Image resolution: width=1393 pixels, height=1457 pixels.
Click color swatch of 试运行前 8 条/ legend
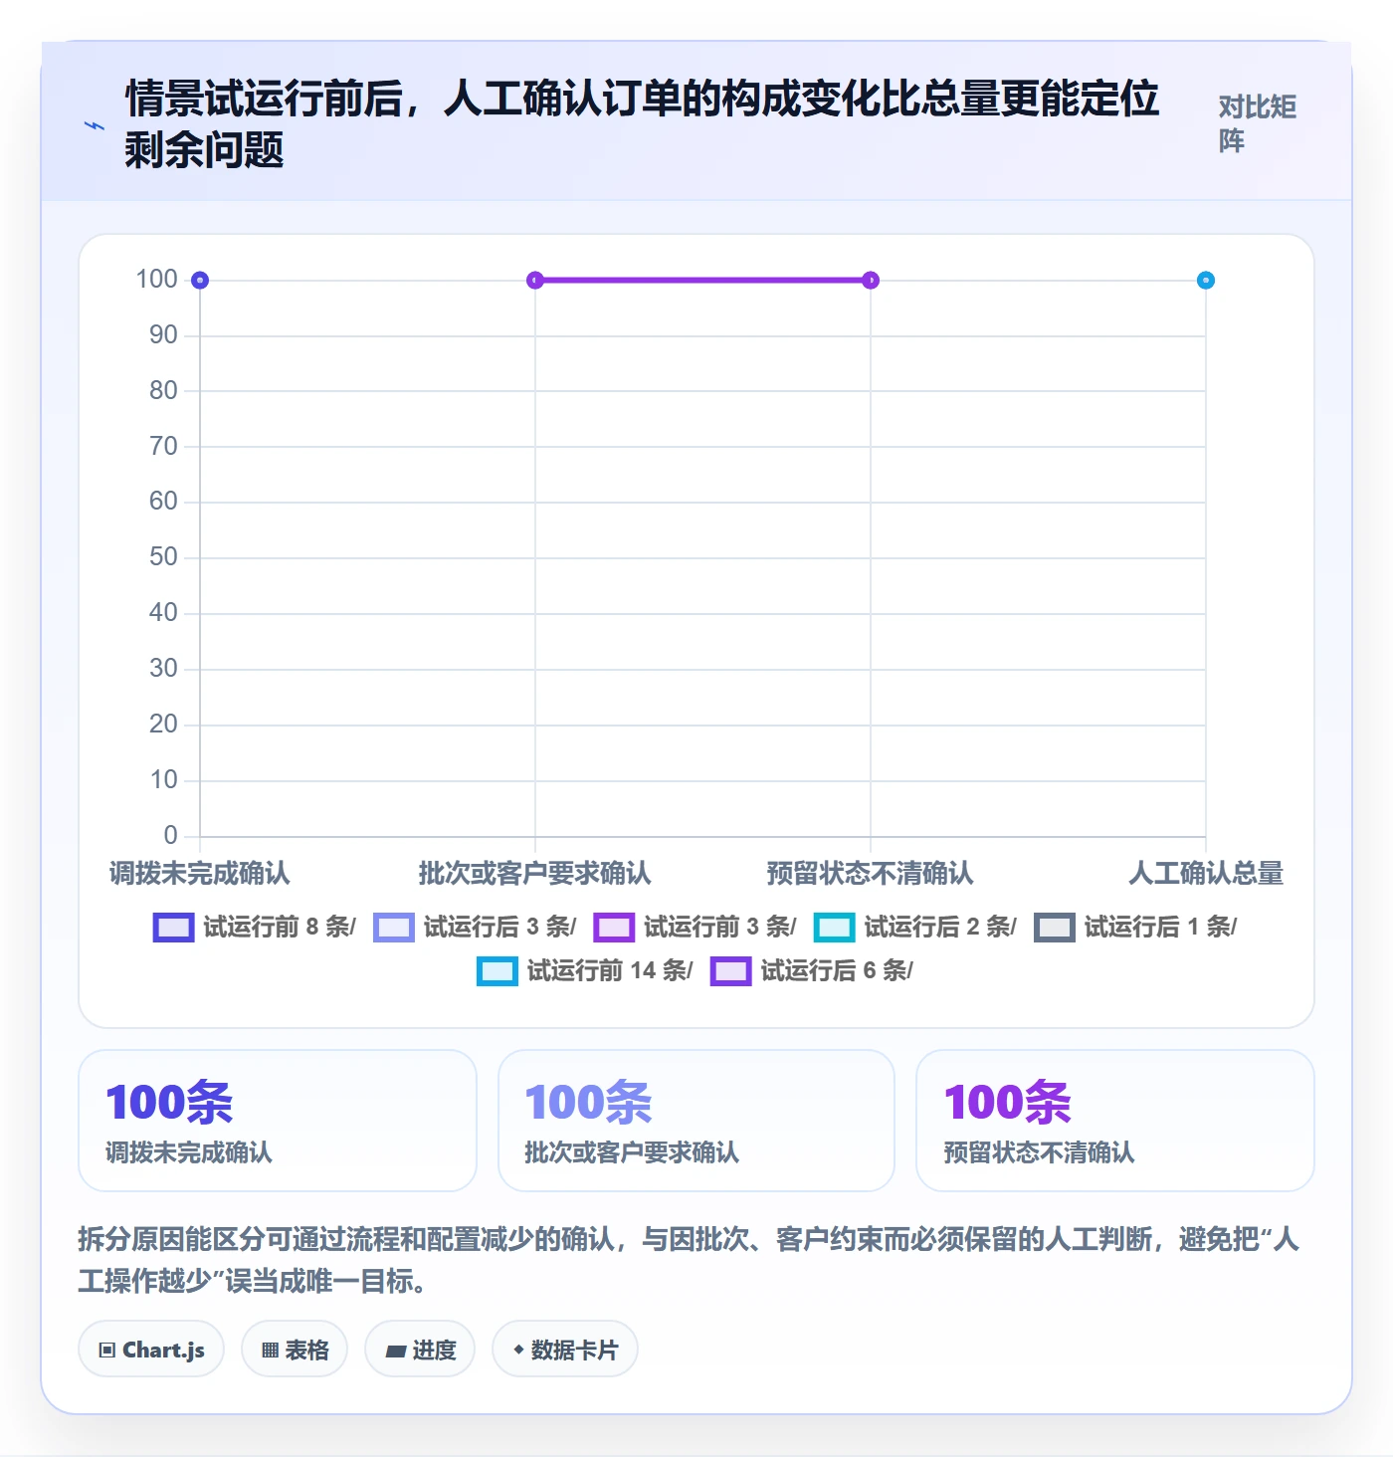(173, 927)
